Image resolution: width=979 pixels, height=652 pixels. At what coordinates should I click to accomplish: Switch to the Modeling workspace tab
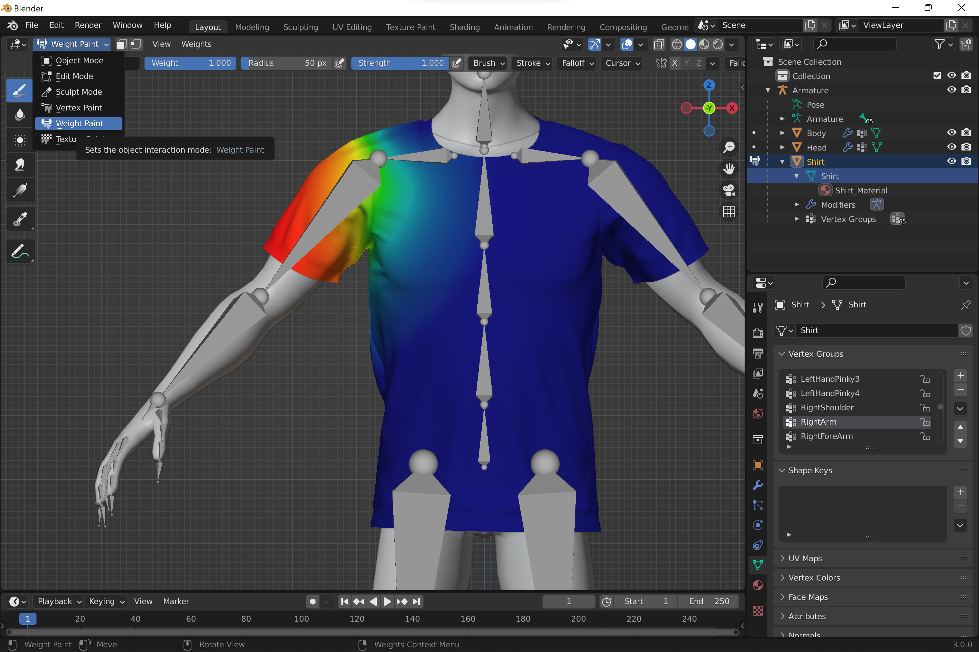(252, 27)
